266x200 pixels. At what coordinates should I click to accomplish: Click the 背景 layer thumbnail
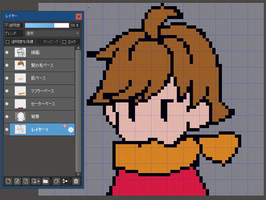click(x=21, y=117)
